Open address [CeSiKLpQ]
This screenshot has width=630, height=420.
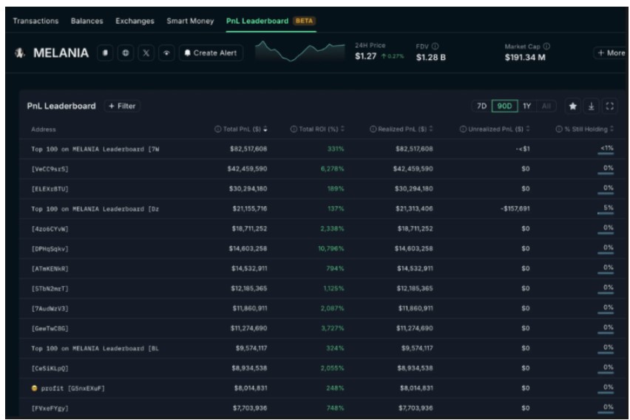(50, 368)
